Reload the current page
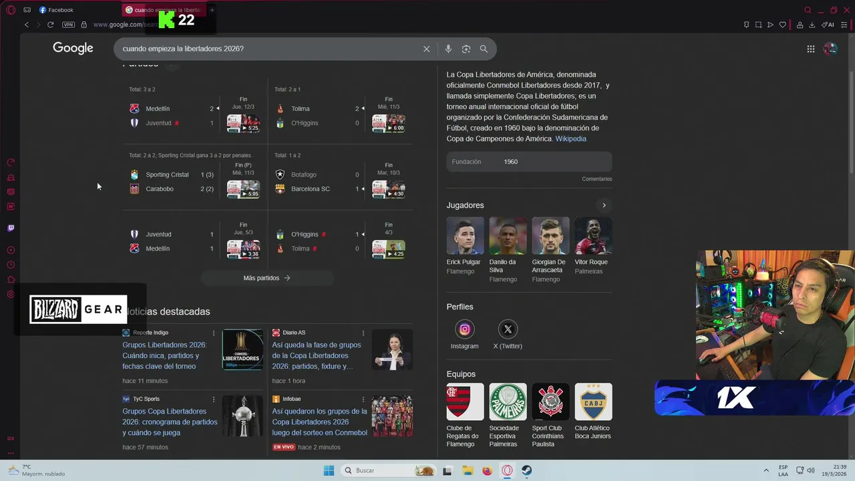The image size is (855, 481). 50,25
